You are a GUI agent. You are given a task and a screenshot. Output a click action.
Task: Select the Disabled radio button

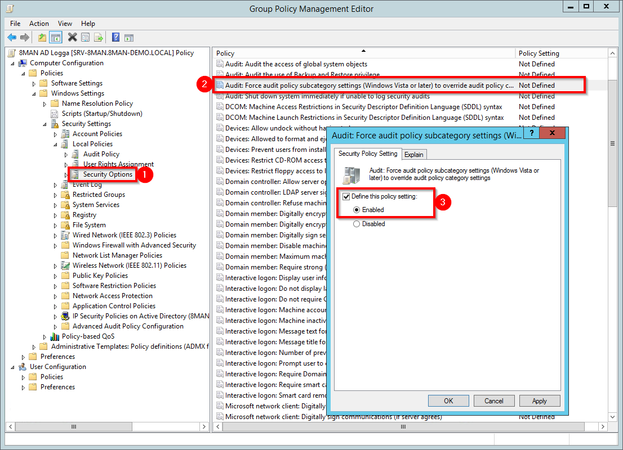[357, 224]
